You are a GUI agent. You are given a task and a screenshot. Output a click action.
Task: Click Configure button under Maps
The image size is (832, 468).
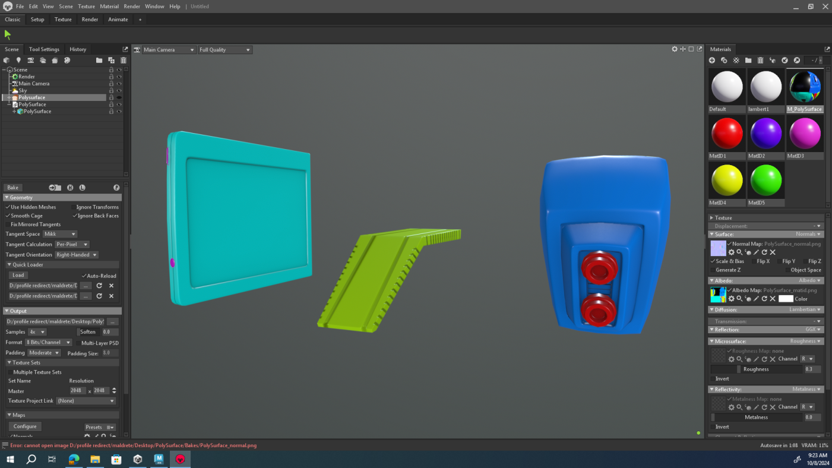[25, 426]
